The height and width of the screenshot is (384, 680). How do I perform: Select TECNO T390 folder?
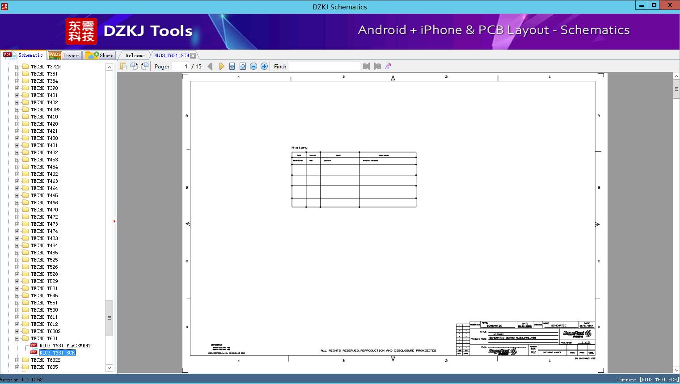pyautogui.click(x=44, y=88)
